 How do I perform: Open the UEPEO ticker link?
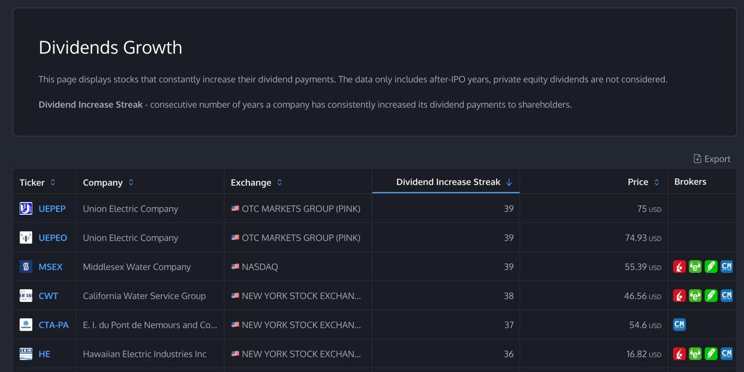[x=53, y=238]
